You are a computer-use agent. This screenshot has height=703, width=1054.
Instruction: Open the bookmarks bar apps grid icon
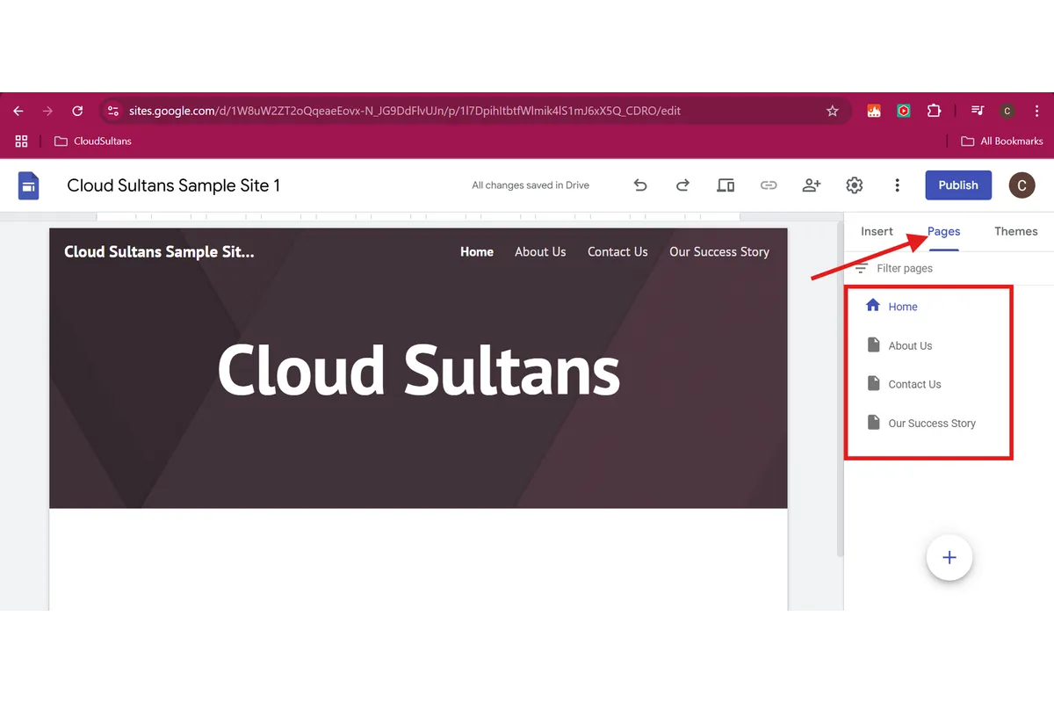[22, 141]
